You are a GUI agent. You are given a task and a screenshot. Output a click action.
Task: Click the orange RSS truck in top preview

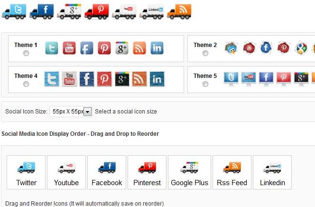[179, 12]
